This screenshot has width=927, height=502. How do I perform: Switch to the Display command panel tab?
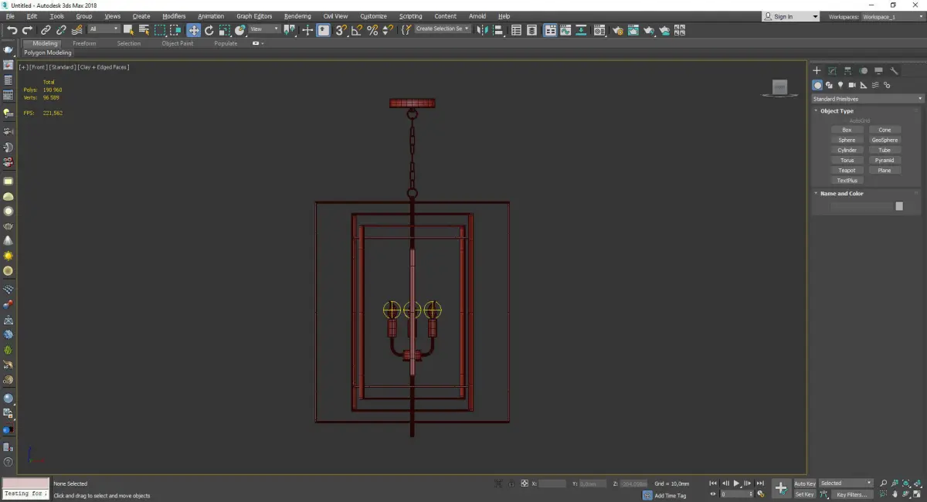point(878,70)
